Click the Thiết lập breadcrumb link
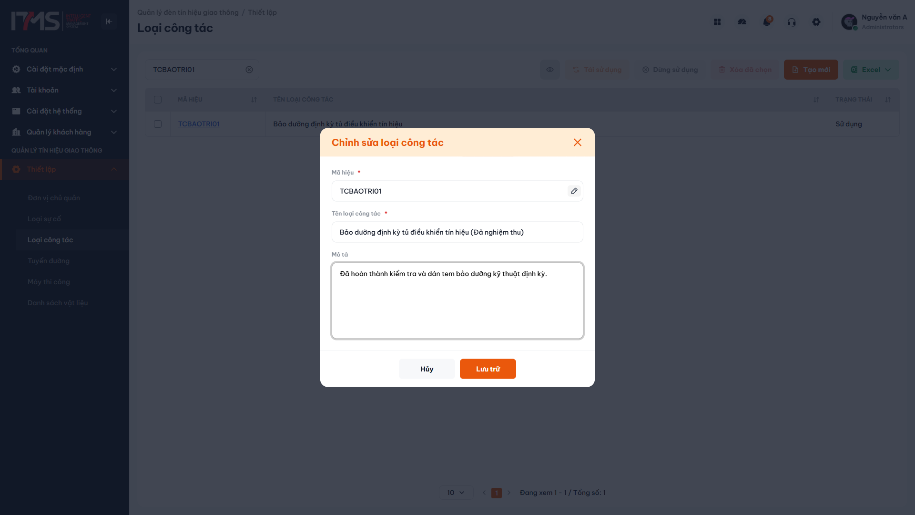 262,12
